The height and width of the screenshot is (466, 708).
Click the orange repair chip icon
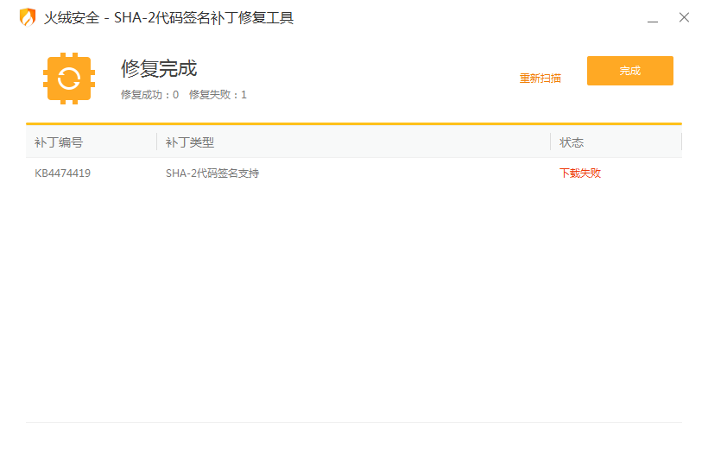tap(69, 79)
